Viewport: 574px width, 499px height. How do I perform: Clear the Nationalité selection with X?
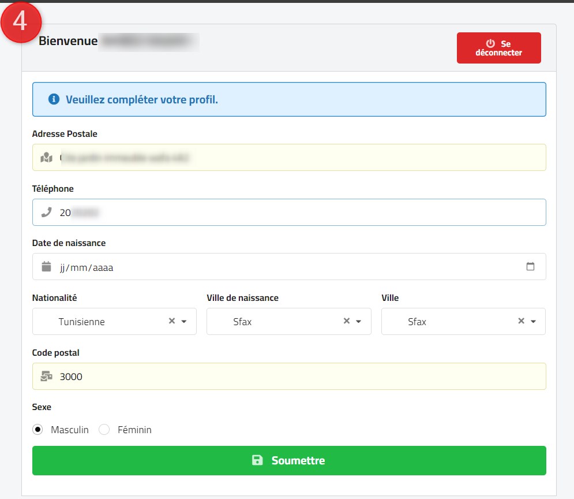point(171,321)
